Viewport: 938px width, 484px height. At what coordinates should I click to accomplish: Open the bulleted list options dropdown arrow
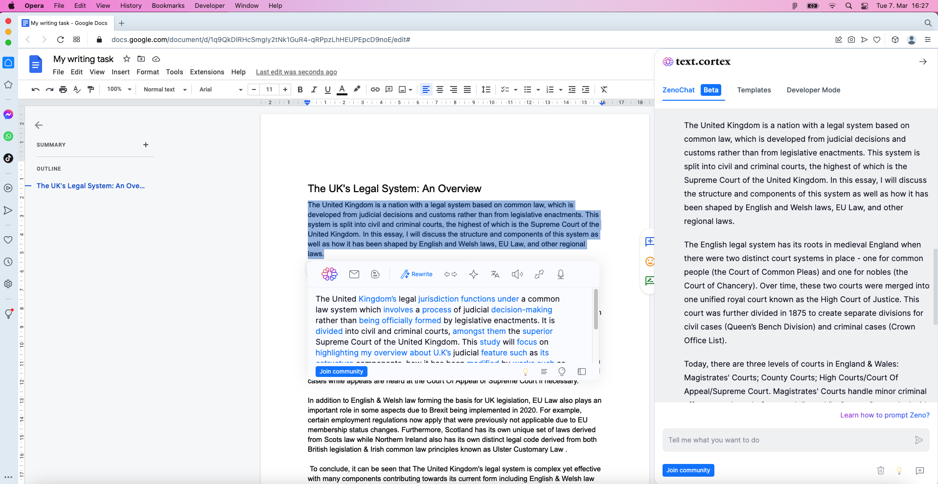[538, 89]
